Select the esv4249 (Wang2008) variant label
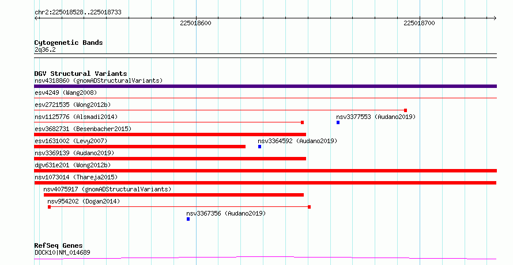This screenshot has height=265, width=513. point(66,93)
